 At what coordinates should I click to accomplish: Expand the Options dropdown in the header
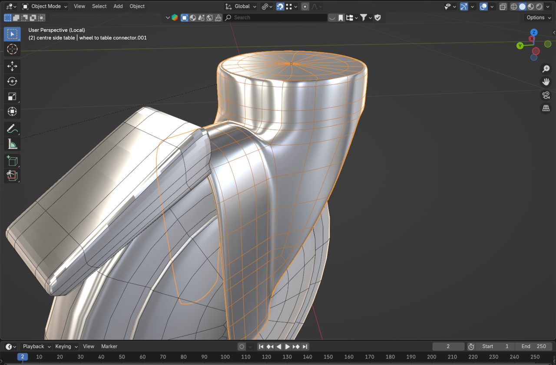click(x=537, y=17)
